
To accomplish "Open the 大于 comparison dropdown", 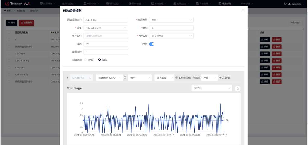I will click(140, 78).
